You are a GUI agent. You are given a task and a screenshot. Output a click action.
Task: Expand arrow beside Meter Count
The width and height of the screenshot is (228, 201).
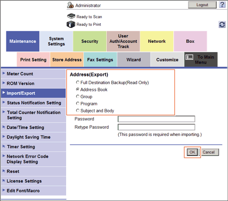coord(4,73)
